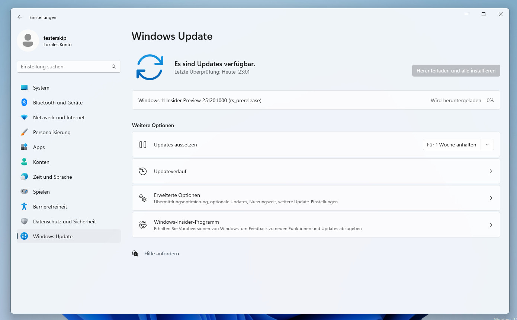Minimize the Einstellungen window

[466, 14]
